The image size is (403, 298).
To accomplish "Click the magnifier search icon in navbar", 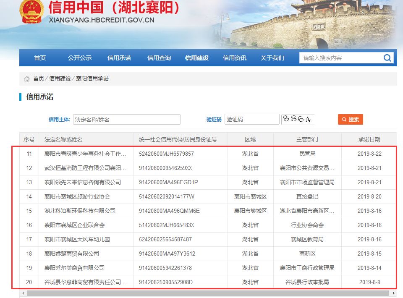I will coord(387,58).
